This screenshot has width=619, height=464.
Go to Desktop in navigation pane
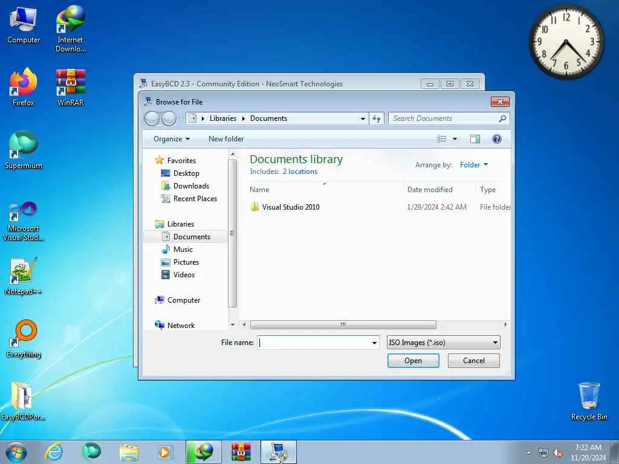pyautogui.click(x=186, y=173)
